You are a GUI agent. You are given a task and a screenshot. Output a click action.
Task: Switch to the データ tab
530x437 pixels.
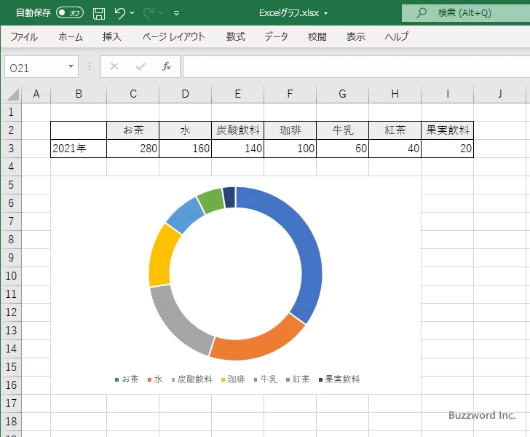pyautogui.click(x=276, y=36)
